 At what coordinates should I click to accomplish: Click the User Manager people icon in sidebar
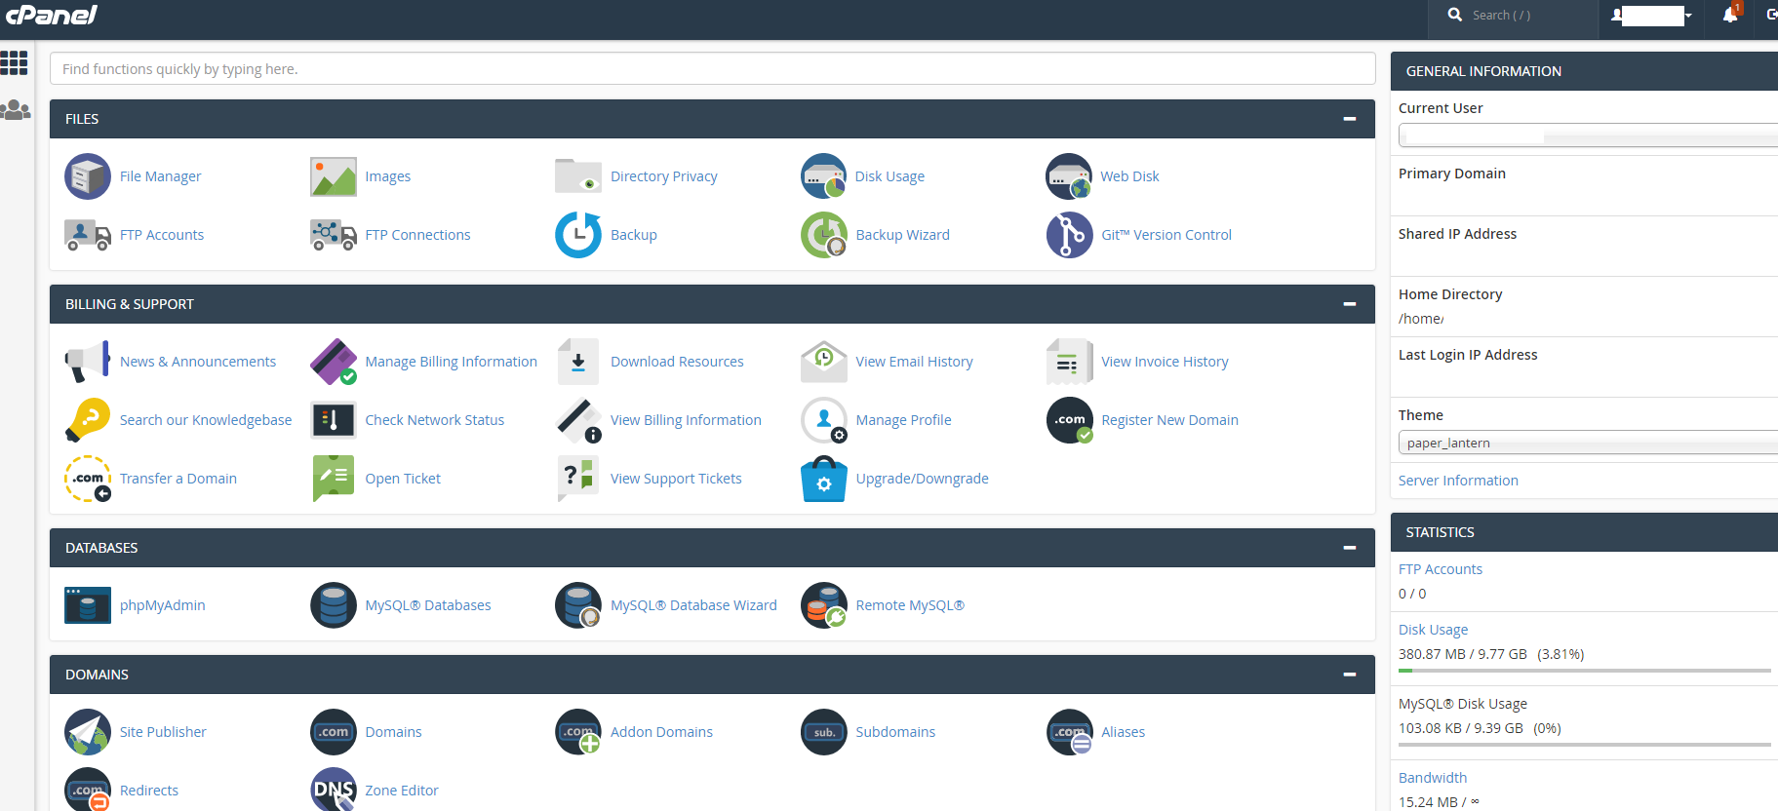[16, 110]
